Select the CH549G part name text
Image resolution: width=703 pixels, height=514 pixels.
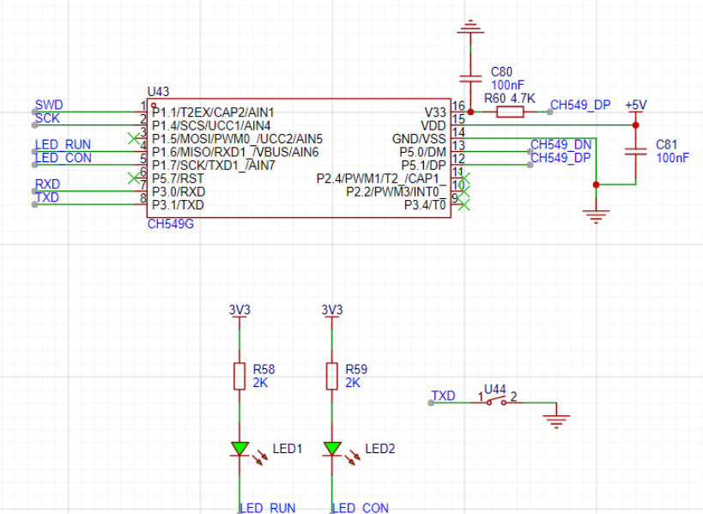coord(170,224)
